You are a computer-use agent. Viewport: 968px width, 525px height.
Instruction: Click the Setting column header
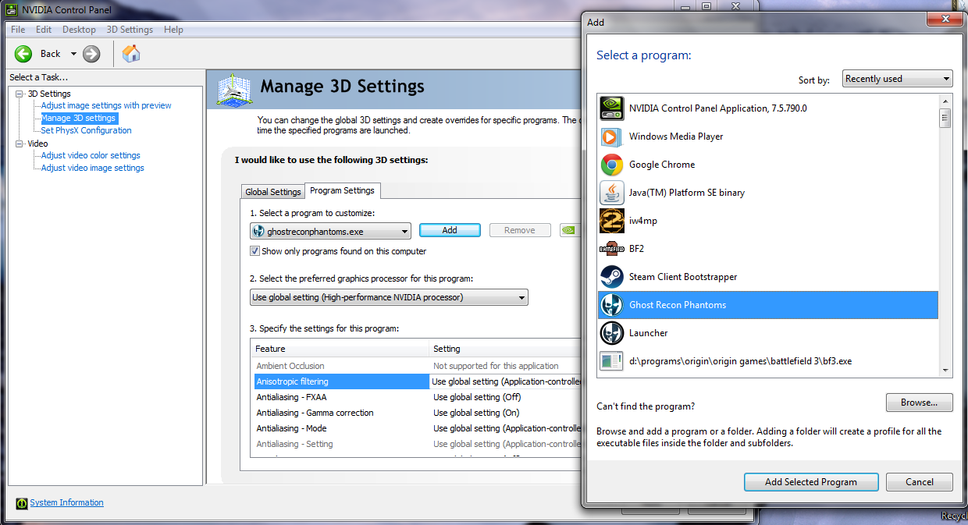(506, 349)
